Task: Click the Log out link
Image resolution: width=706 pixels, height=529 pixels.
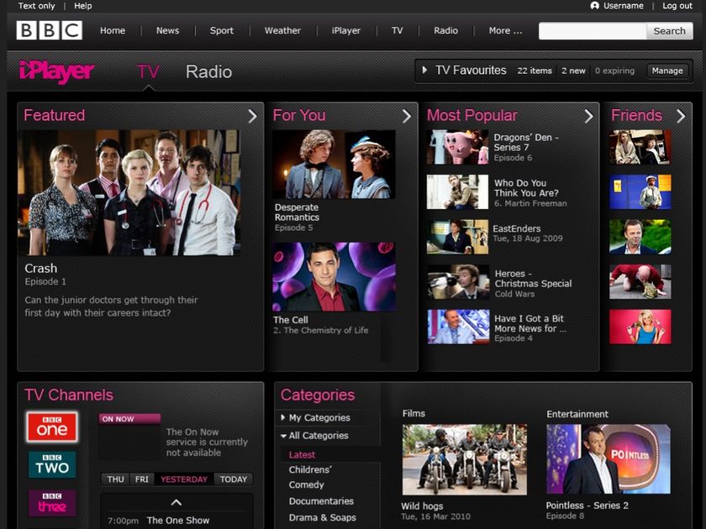Action: pos(677,6)
